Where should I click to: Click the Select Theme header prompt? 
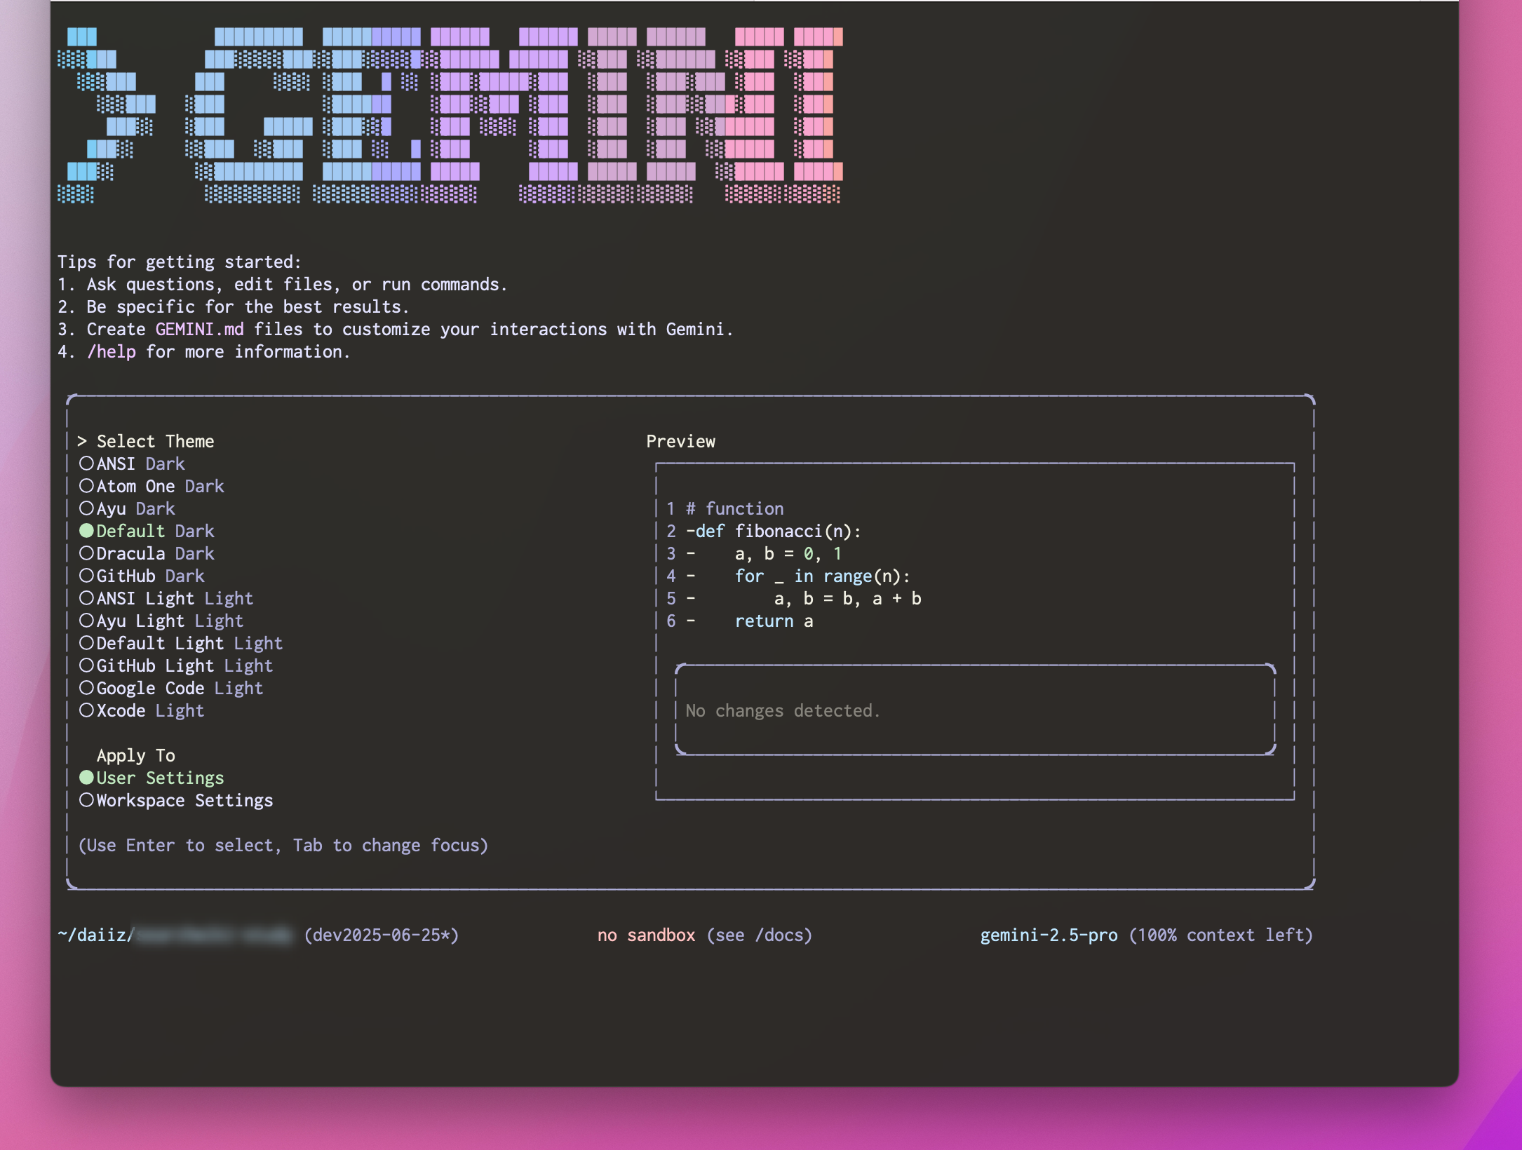pos(154,441)
